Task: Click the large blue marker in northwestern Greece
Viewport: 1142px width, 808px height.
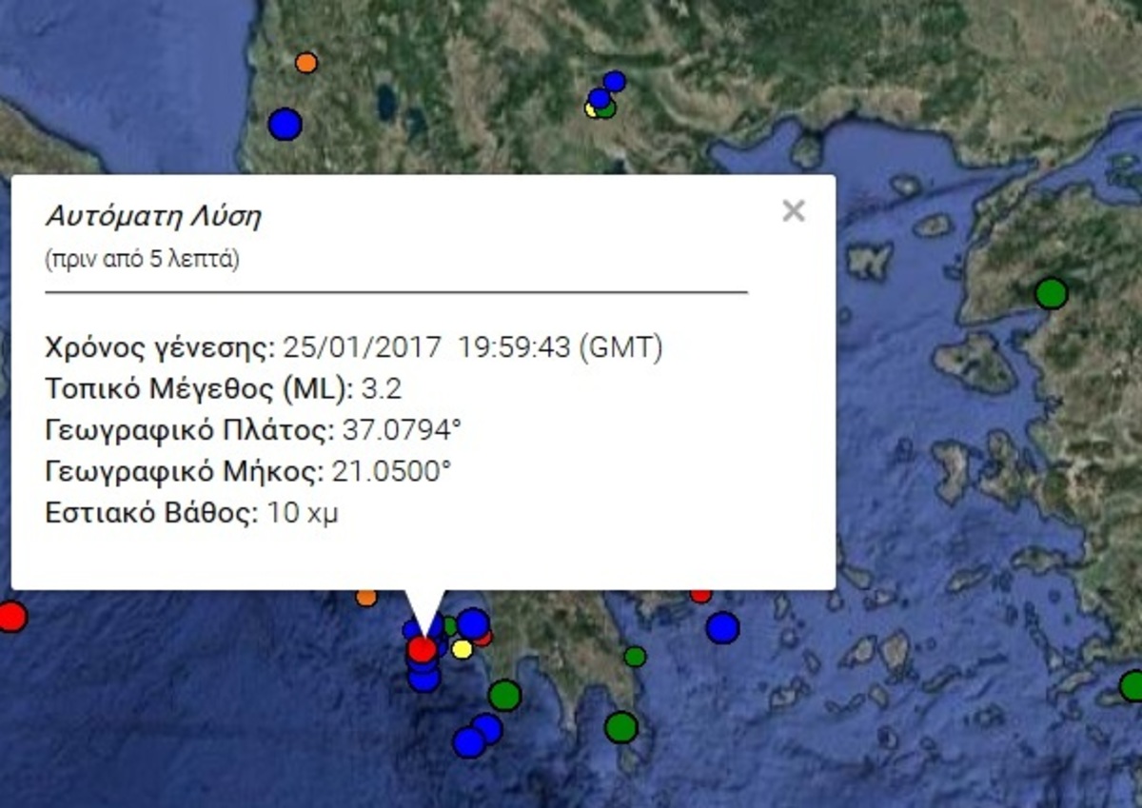Action: (x=285, y=124)
